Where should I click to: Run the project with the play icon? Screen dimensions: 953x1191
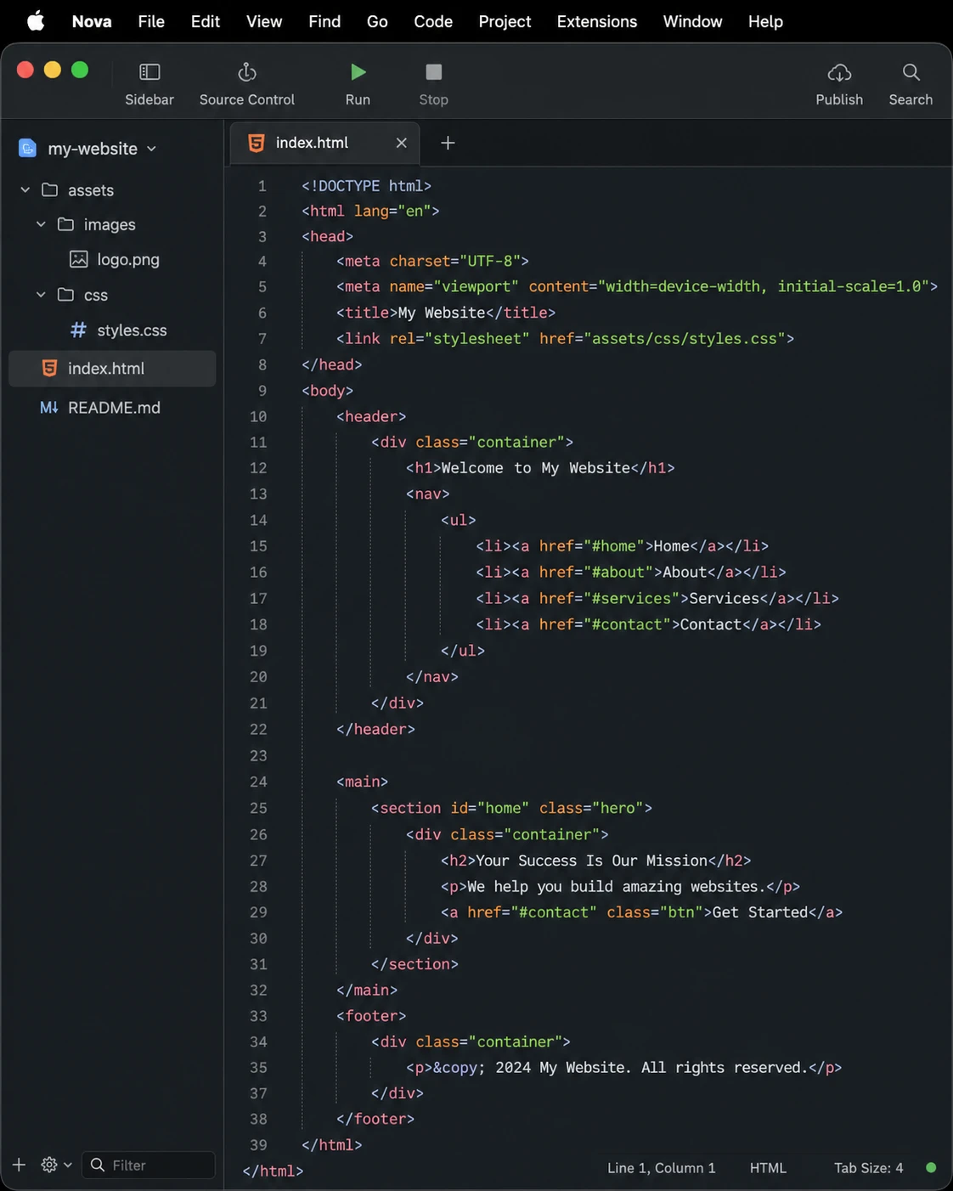[x=358, y=73]
